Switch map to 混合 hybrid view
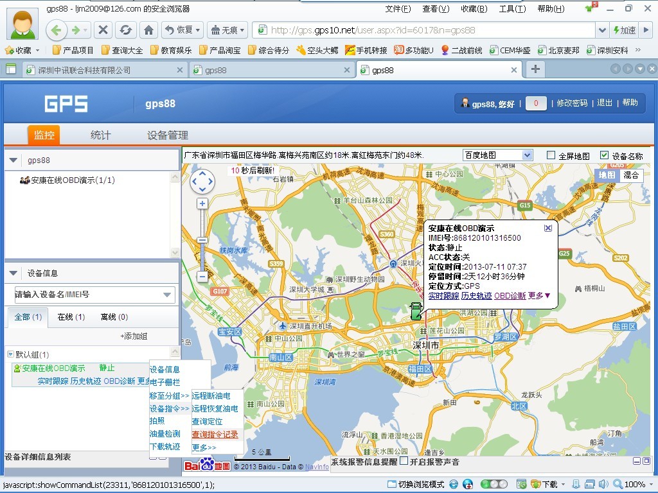658x493 pixels. [x=631, y=175]
